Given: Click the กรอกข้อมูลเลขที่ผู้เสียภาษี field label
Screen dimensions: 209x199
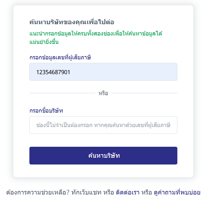Looking at the screenshot, I should point(60,58).
